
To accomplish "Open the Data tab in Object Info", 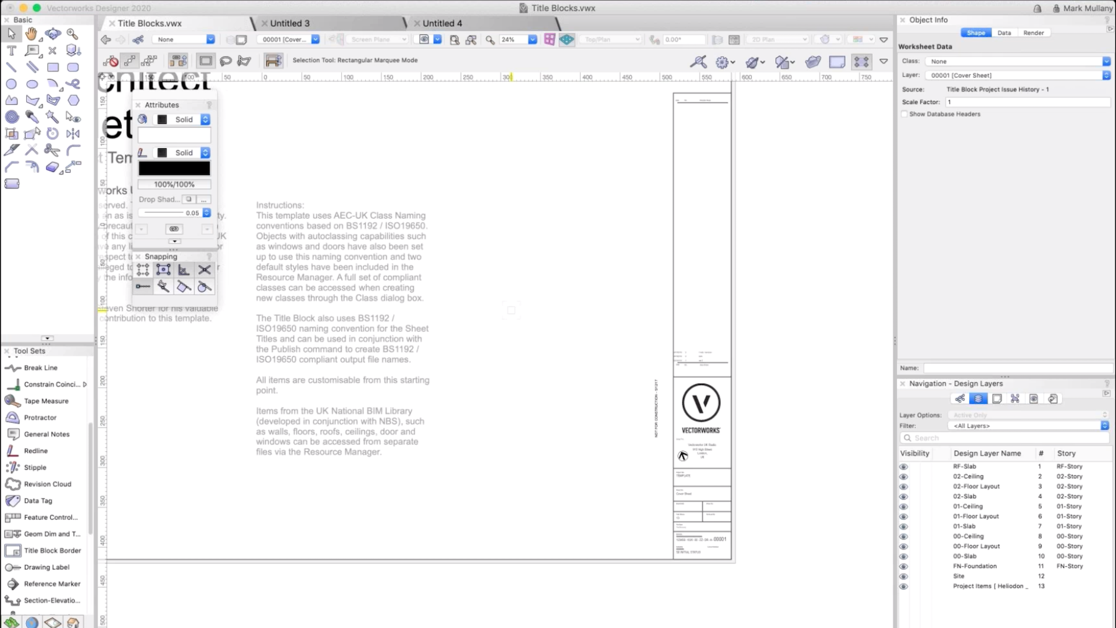I will 1004,33.
